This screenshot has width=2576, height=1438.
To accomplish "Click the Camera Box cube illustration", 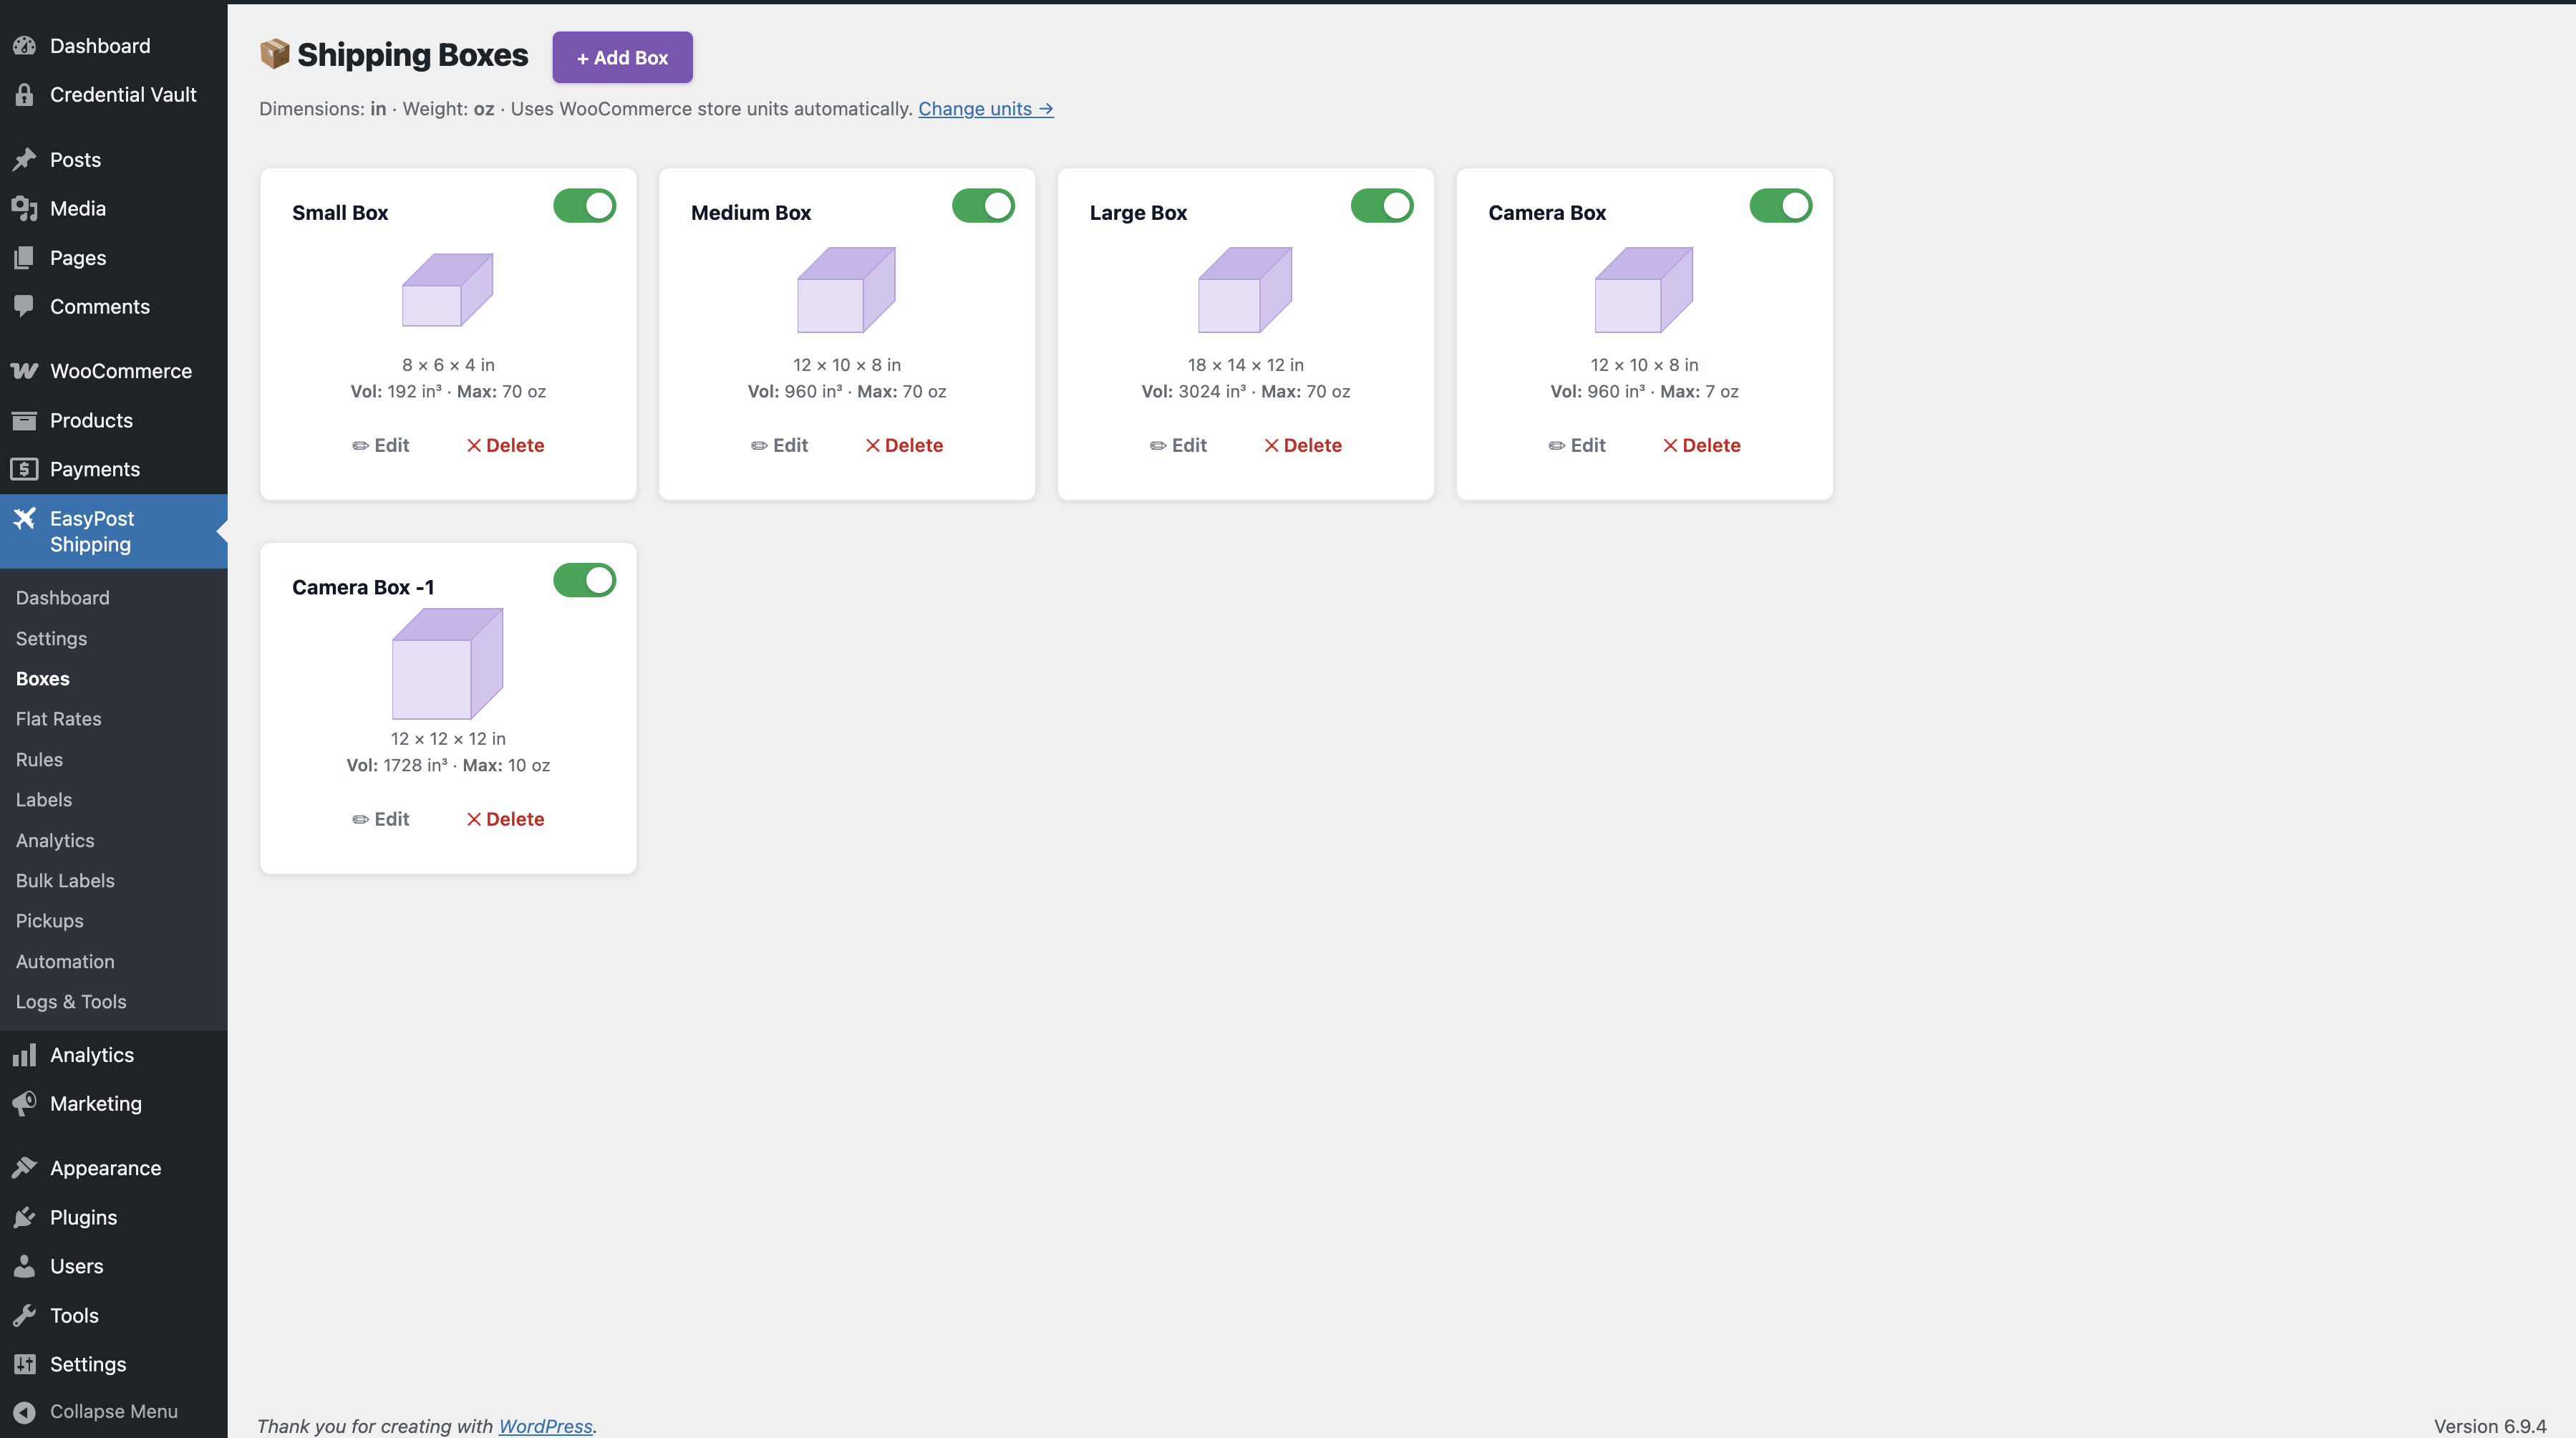I will [1644, 290].
